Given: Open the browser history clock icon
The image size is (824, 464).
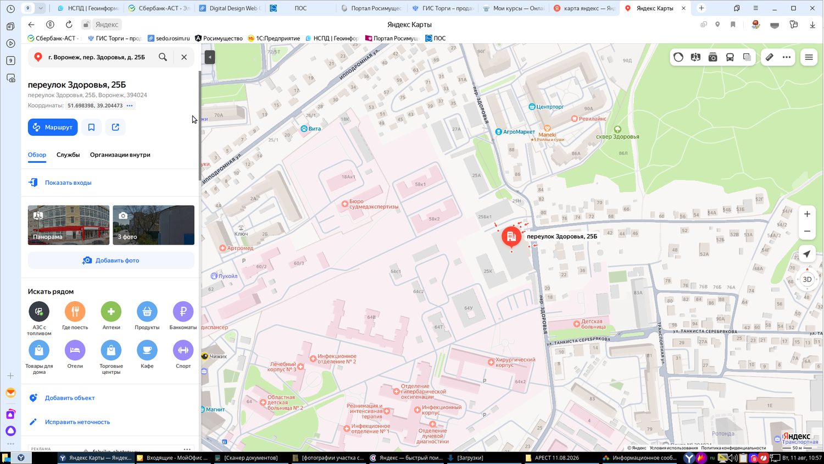Looking at the screenshot, I should (x=10, y=9).
